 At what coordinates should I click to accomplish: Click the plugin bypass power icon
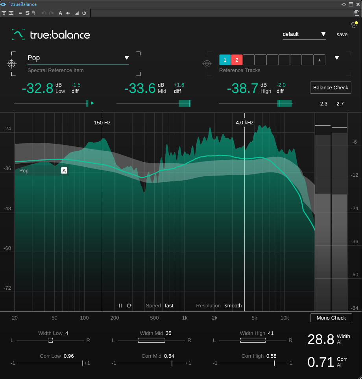click(84, 13)
